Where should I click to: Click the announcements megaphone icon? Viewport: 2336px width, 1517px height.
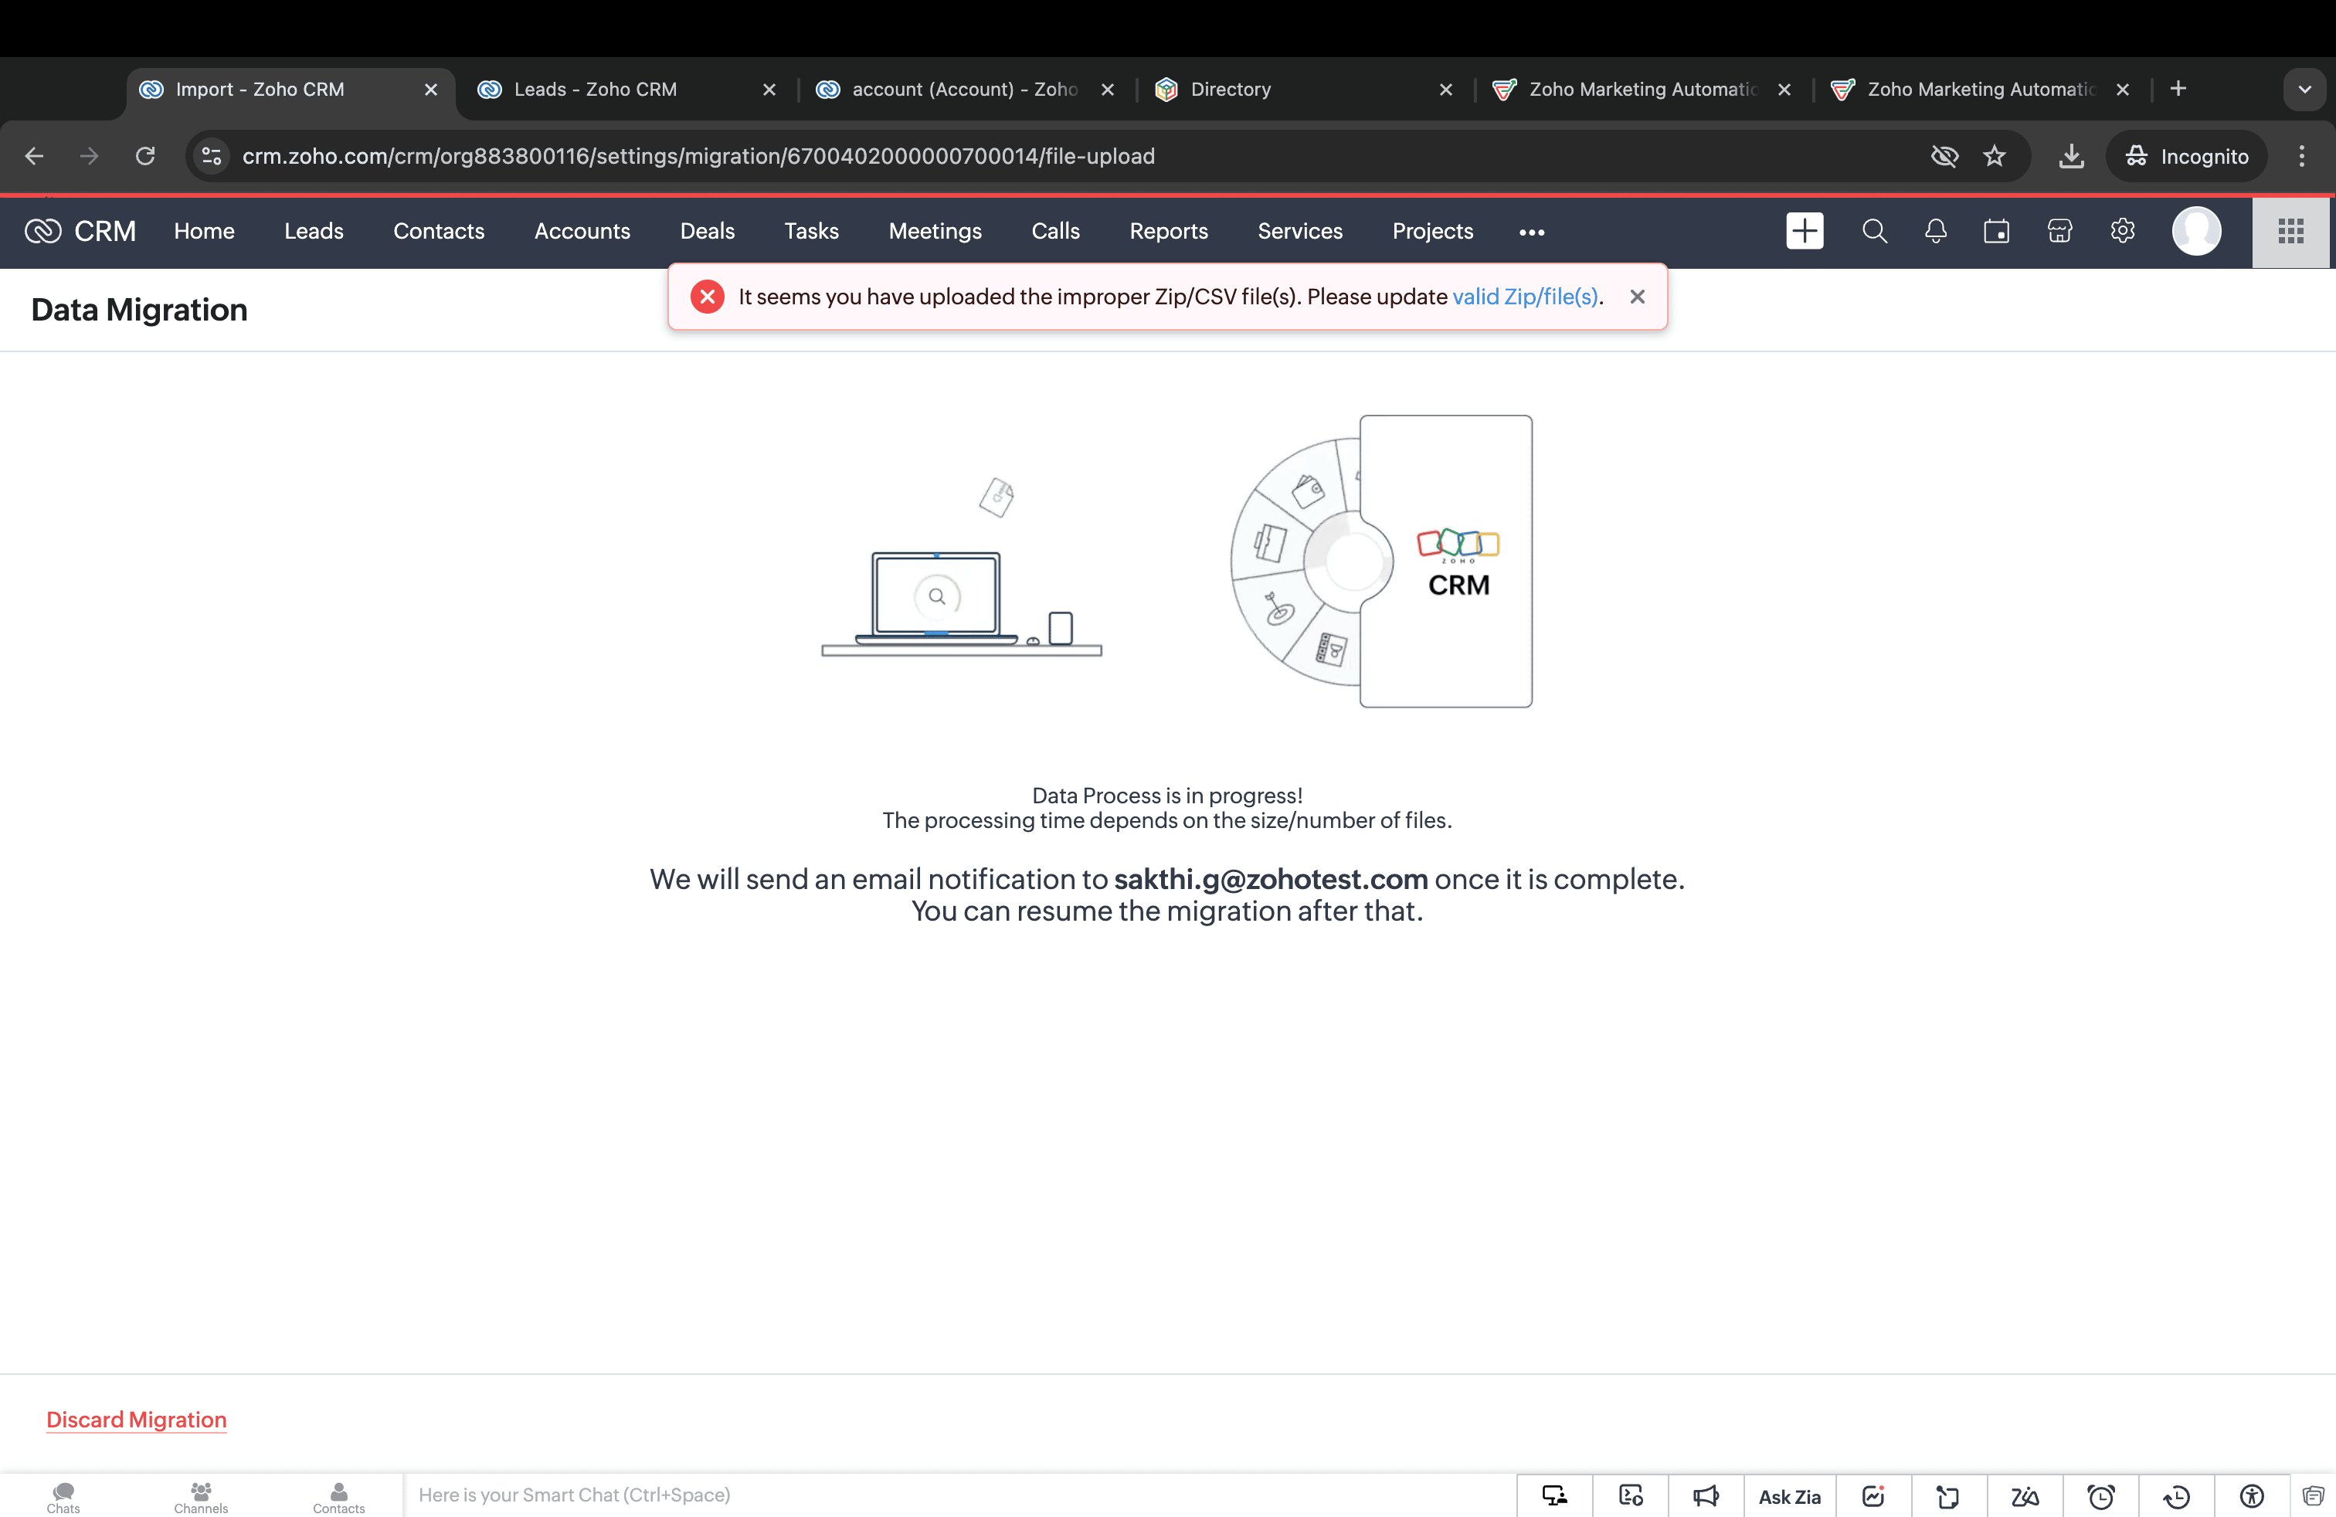point(1706,1495)
